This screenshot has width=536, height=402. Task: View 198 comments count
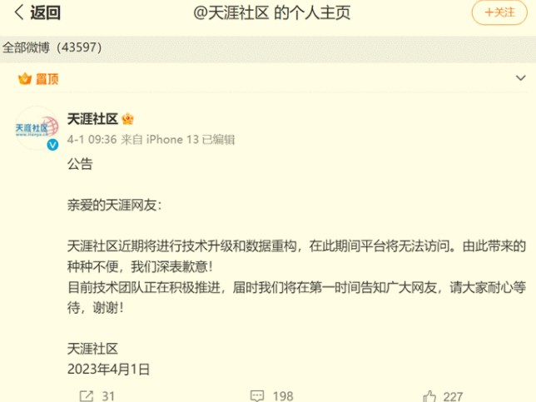(283, 396)
